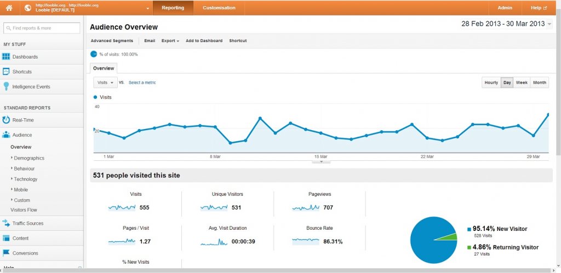
Task: Open the Admin section
Action: 505,8
